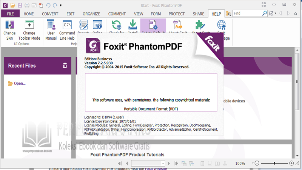This screenshot has width=302, height=170.
Task: Switch to the PROTECT tab
Action: 177,14
